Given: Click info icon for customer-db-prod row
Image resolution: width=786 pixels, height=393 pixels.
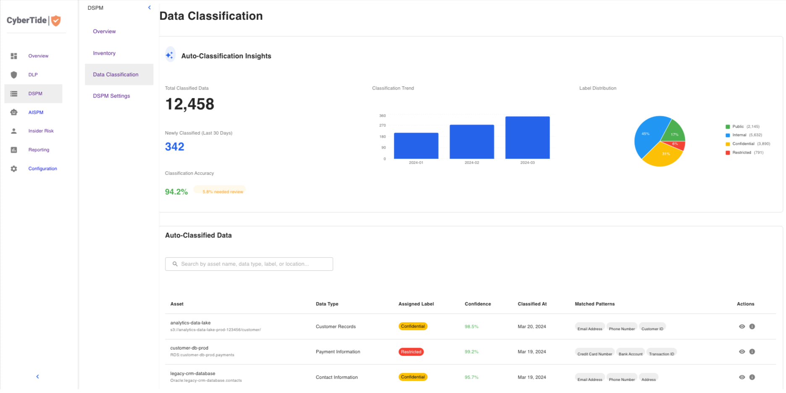Looking at the screenshot, I should (x=752, y=352).
